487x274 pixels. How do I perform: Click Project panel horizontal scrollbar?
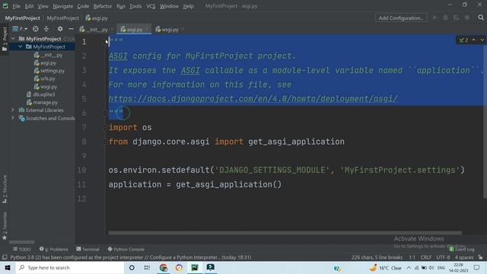click(22, 242)
